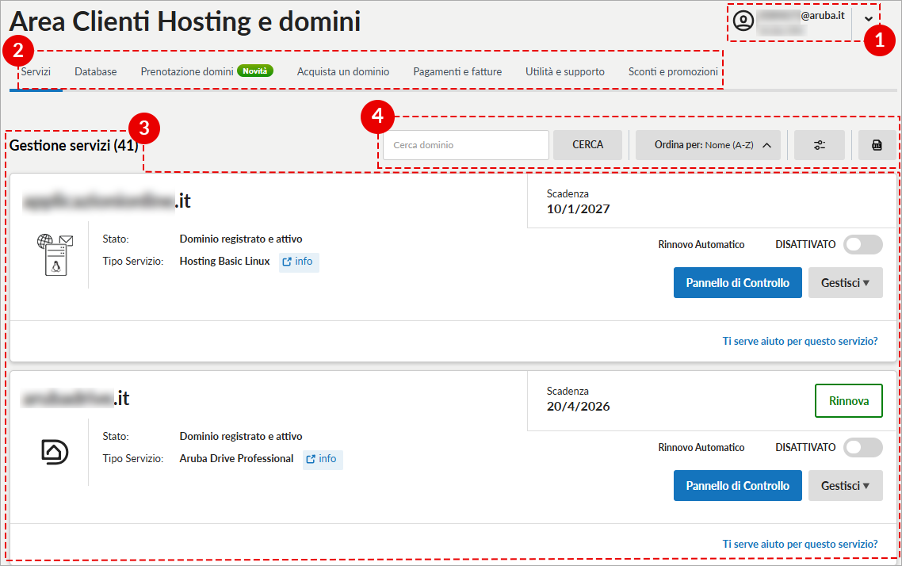Image resolution: width=902 pixels, height=566 pixels.
Task: Expand the account menu chevron
Action: tap(869, 19)
